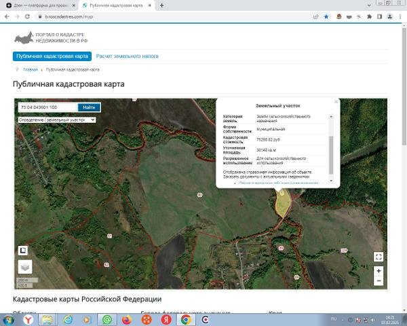This screenshot has width=407, height=326.
Task: Toggle full-screen map view
Action: (x=379, y=257)
